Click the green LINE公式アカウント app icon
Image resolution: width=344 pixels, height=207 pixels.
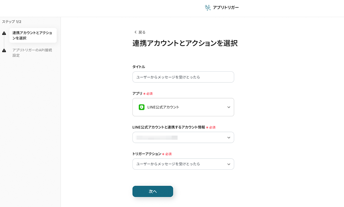pos(141,107)
